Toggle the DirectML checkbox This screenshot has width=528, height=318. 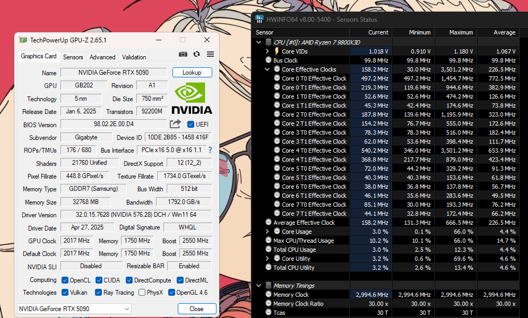tap(180, 280)
